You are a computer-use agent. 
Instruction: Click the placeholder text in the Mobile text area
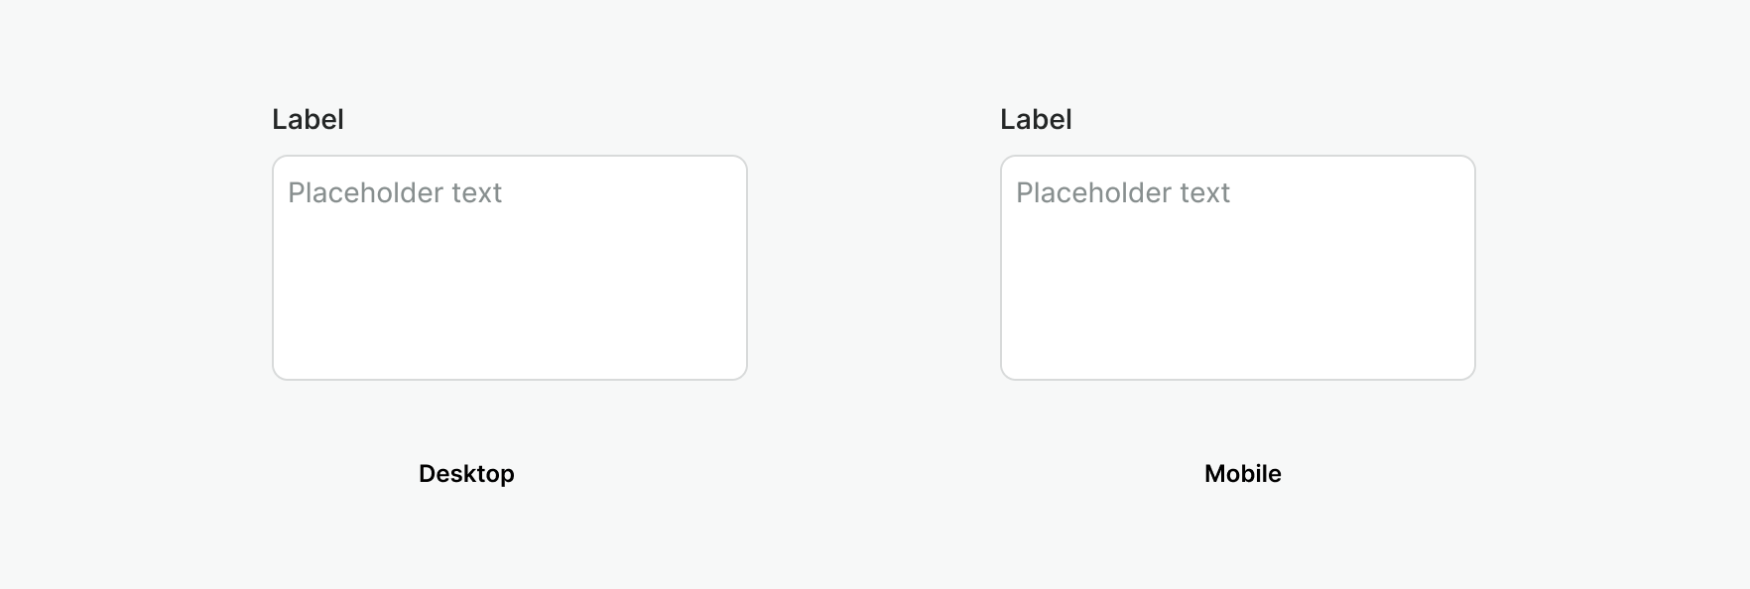click(1123, 192)
